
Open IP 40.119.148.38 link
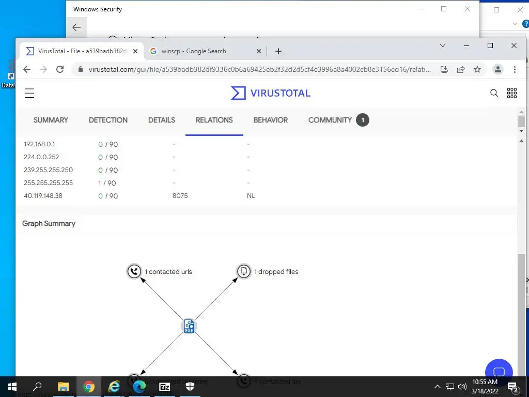(x=43, y=195)
